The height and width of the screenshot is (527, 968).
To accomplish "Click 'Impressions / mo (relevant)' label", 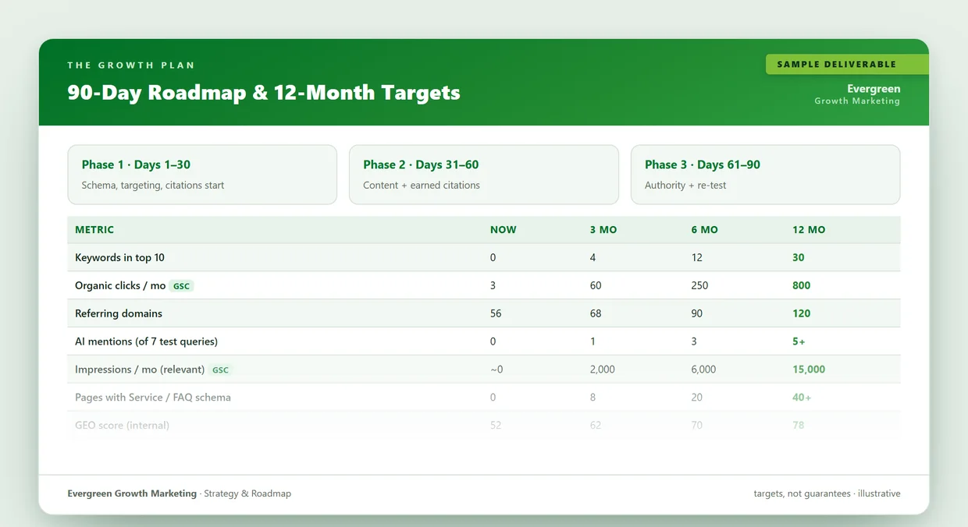I will point(140,370).
